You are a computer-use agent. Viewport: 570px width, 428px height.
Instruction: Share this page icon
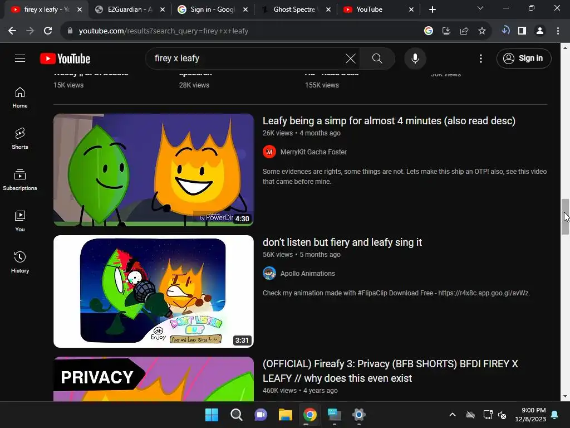click(464, 31)
